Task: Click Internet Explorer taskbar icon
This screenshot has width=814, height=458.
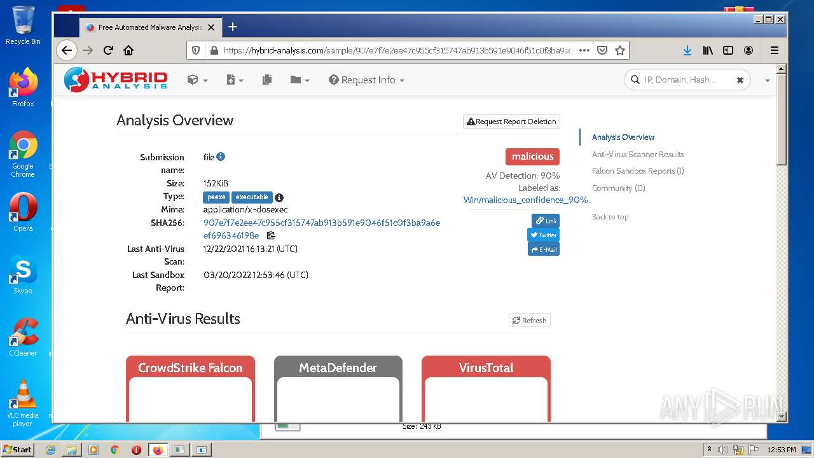Action: [50, 449]
